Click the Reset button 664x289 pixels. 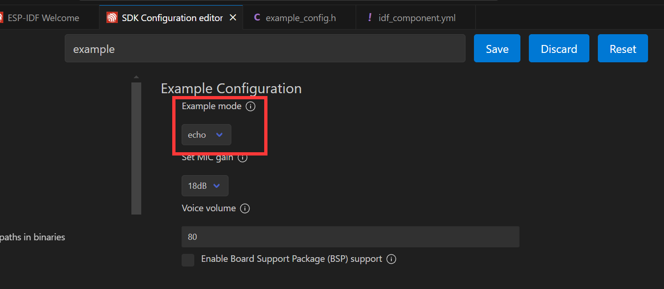pos(623,49)
